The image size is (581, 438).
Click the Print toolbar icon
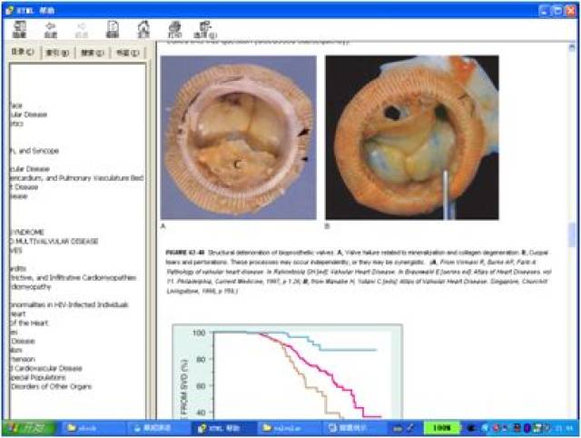click(174, 30)
